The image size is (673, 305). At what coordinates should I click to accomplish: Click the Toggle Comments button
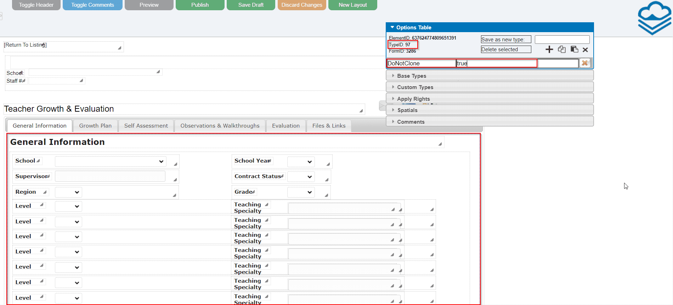92,5
